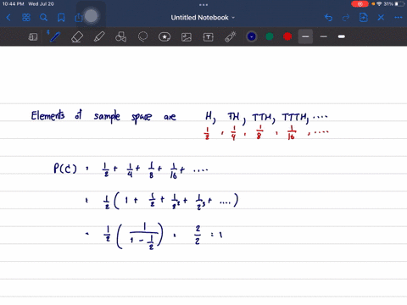Select the Highlighter tool
The height and width of the screenshot is (305, 407).
tap(99, 36)
